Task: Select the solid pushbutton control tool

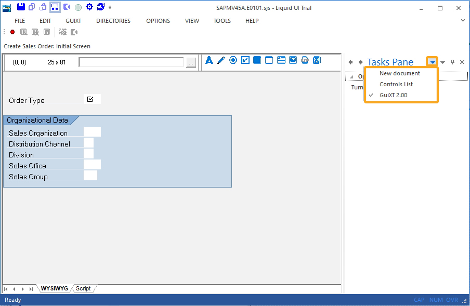Action: pos(257,60)
